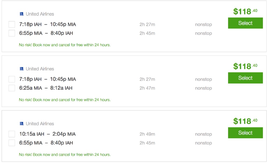Click 'No risk' free cancel note under 10:15a itinerary
This screenshot has width=268, height=163.
click(x=65, y=155)
